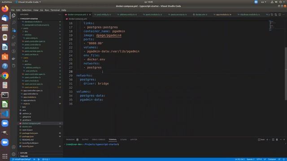Image resolution: width=287 pixels, height=161 pixels.
Task: Open the Docker view in activity bar
Action: 13,59
